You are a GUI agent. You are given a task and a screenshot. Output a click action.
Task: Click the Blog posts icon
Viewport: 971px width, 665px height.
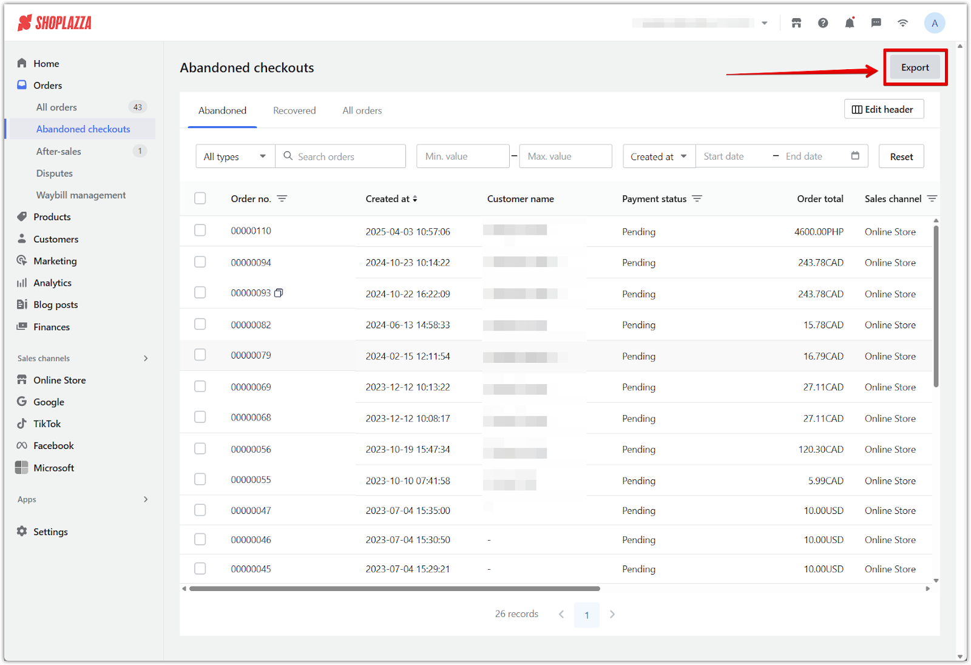22,305
